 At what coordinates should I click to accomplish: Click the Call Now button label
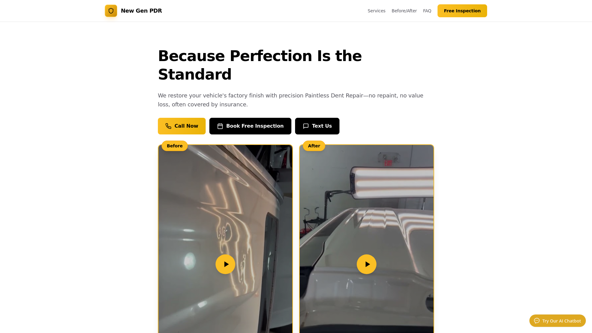coord(186,126)
